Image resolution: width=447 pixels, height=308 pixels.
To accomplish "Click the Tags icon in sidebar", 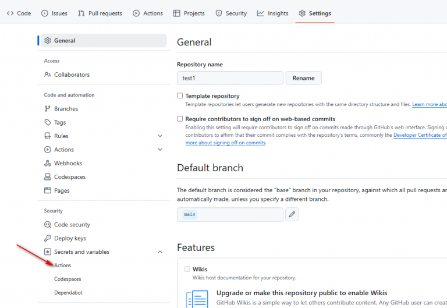I will 48,122.
